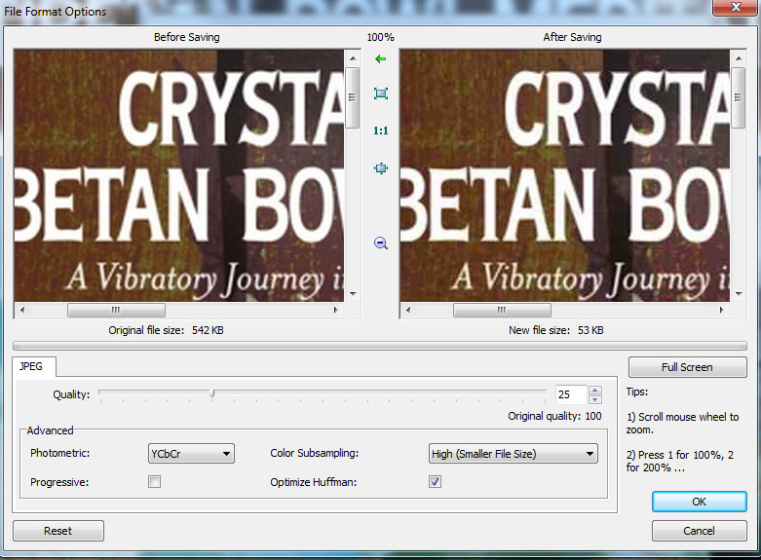761x560 pixels.
Task: Click Before Saving horizontal scrollbar thumb
Action: pyautogui.click(x=116, y=310)
